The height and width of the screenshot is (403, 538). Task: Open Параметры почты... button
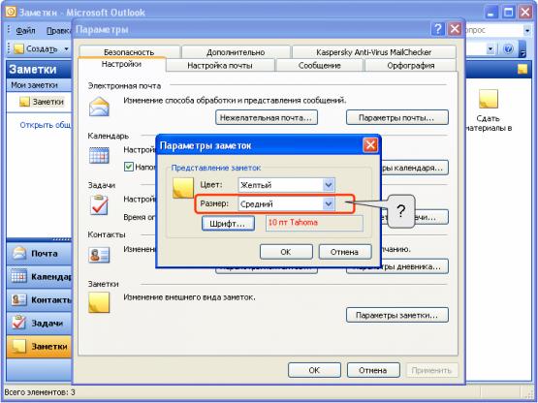[x=397, y=117]
